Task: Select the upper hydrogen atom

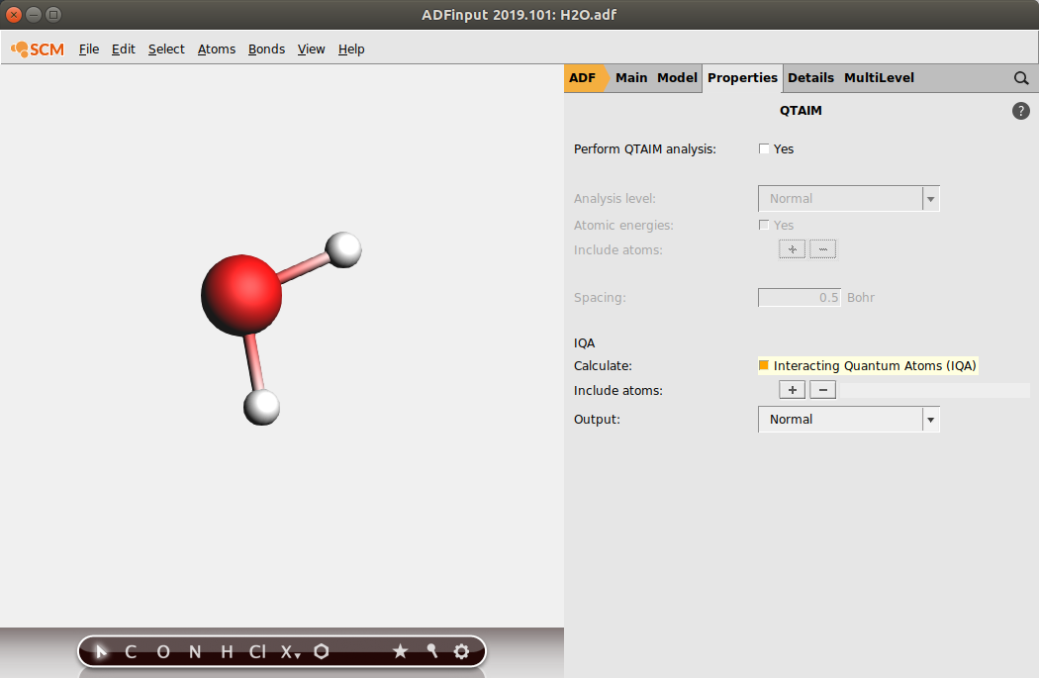Action: pos(344,249)
